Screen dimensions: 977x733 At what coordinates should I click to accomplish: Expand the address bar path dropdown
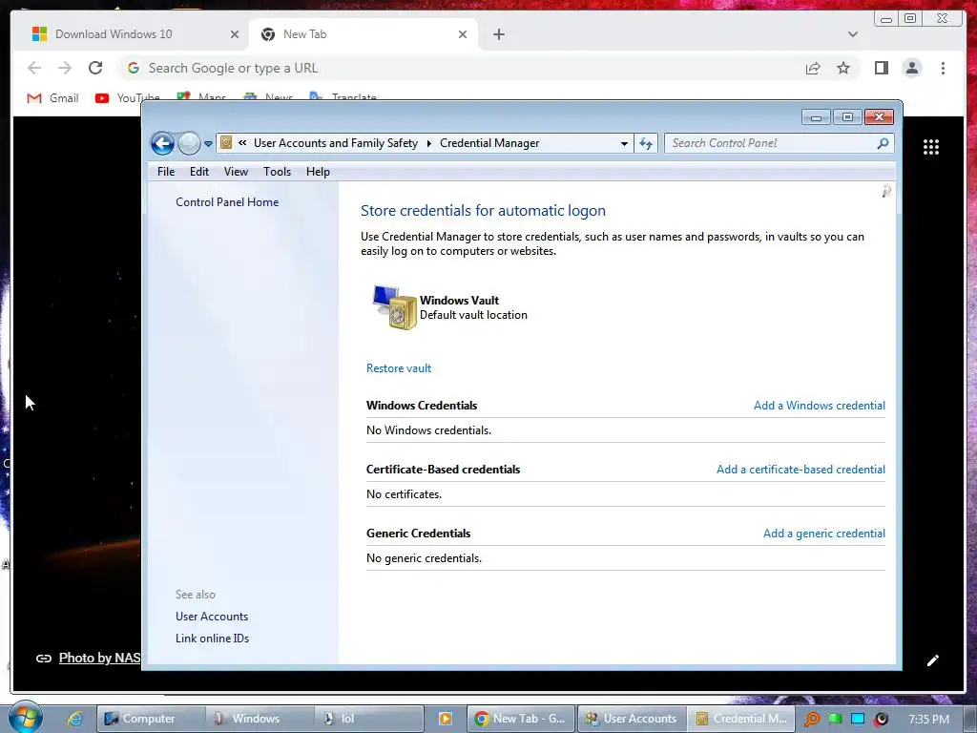pyautogui.click(x=624, y=143)
